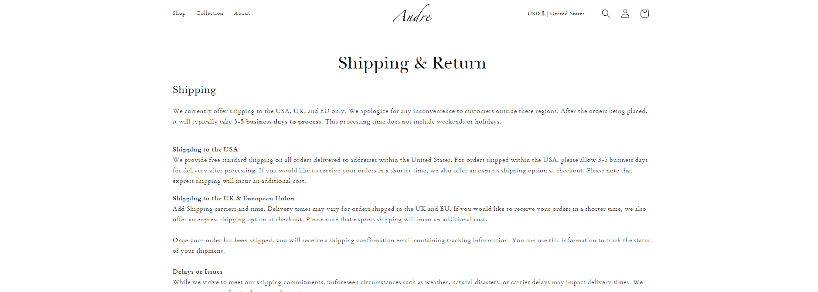Go to the Collection menu item
818x292 pixels.
pyautogui.click(x=209, y=13)
